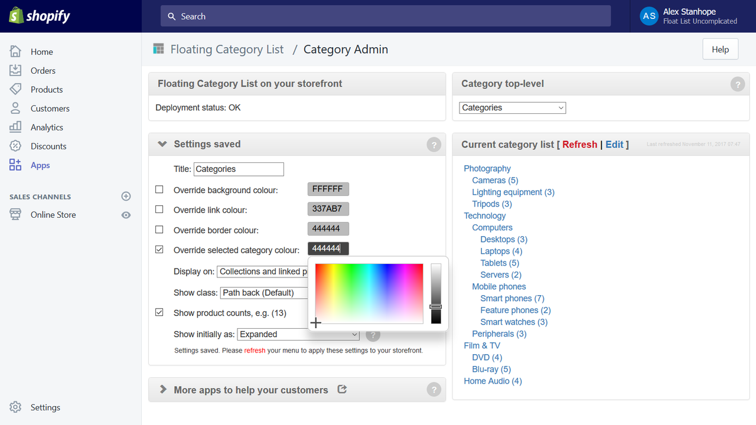
Task: Open the Products section
Action: click(x=17, y=89)
